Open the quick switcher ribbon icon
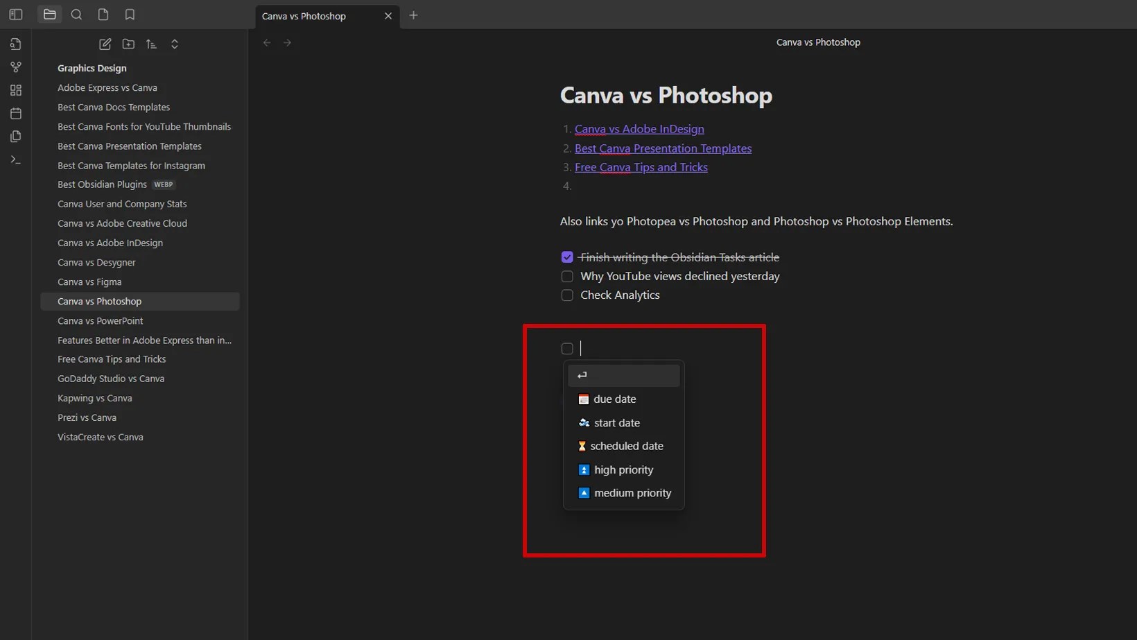 [x=16, y=44]
